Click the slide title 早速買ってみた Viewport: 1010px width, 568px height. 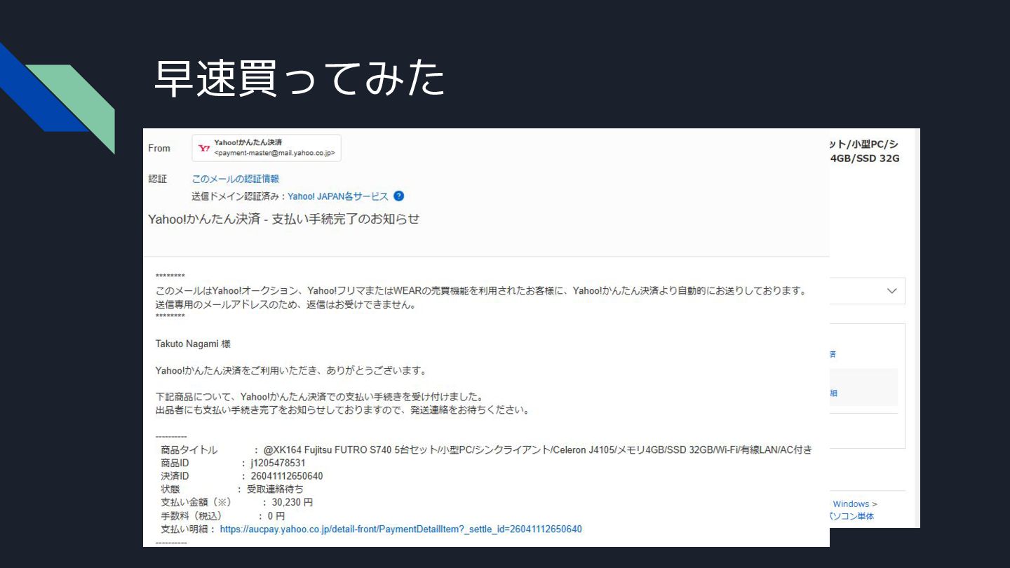point(299,78)
